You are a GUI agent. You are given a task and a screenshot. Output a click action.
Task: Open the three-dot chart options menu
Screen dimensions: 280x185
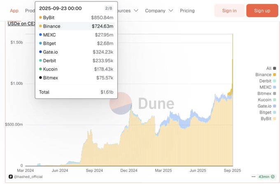pyautogui.click(x=254, y=177)
